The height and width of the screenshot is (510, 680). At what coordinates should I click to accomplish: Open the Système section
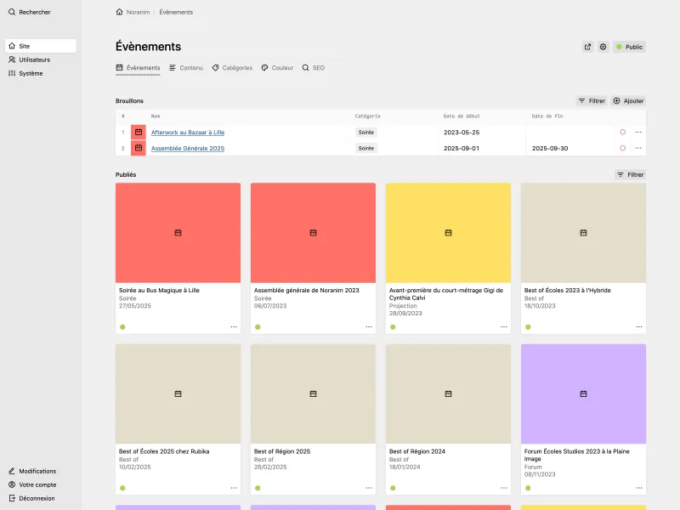31,73
